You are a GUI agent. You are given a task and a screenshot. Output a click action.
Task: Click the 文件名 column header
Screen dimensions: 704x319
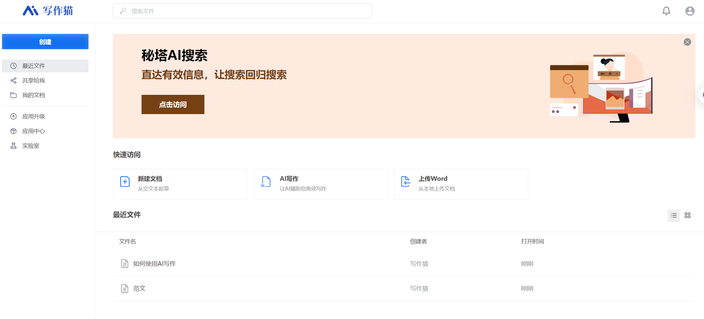tap(128, 242)
